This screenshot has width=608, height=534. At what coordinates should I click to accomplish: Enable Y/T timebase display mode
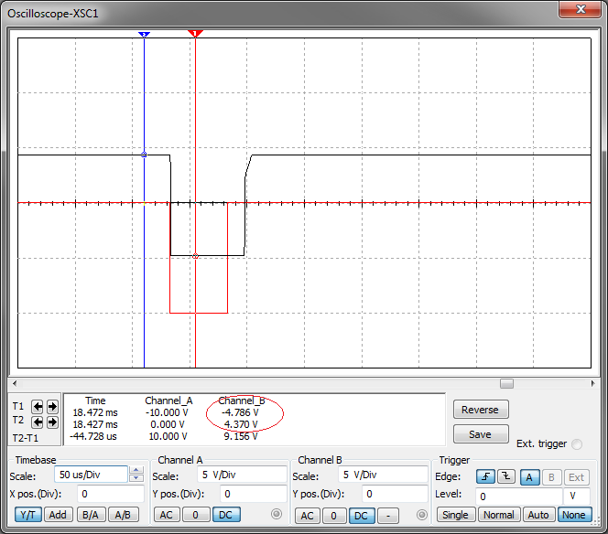pyautogui.click(x=27, y=515)
